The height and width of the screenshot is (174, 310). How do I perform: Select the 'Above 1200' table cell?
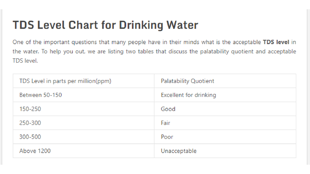click(84, 151)
